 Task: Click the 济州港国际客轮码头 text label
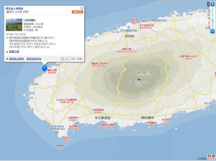click(157, 20)
